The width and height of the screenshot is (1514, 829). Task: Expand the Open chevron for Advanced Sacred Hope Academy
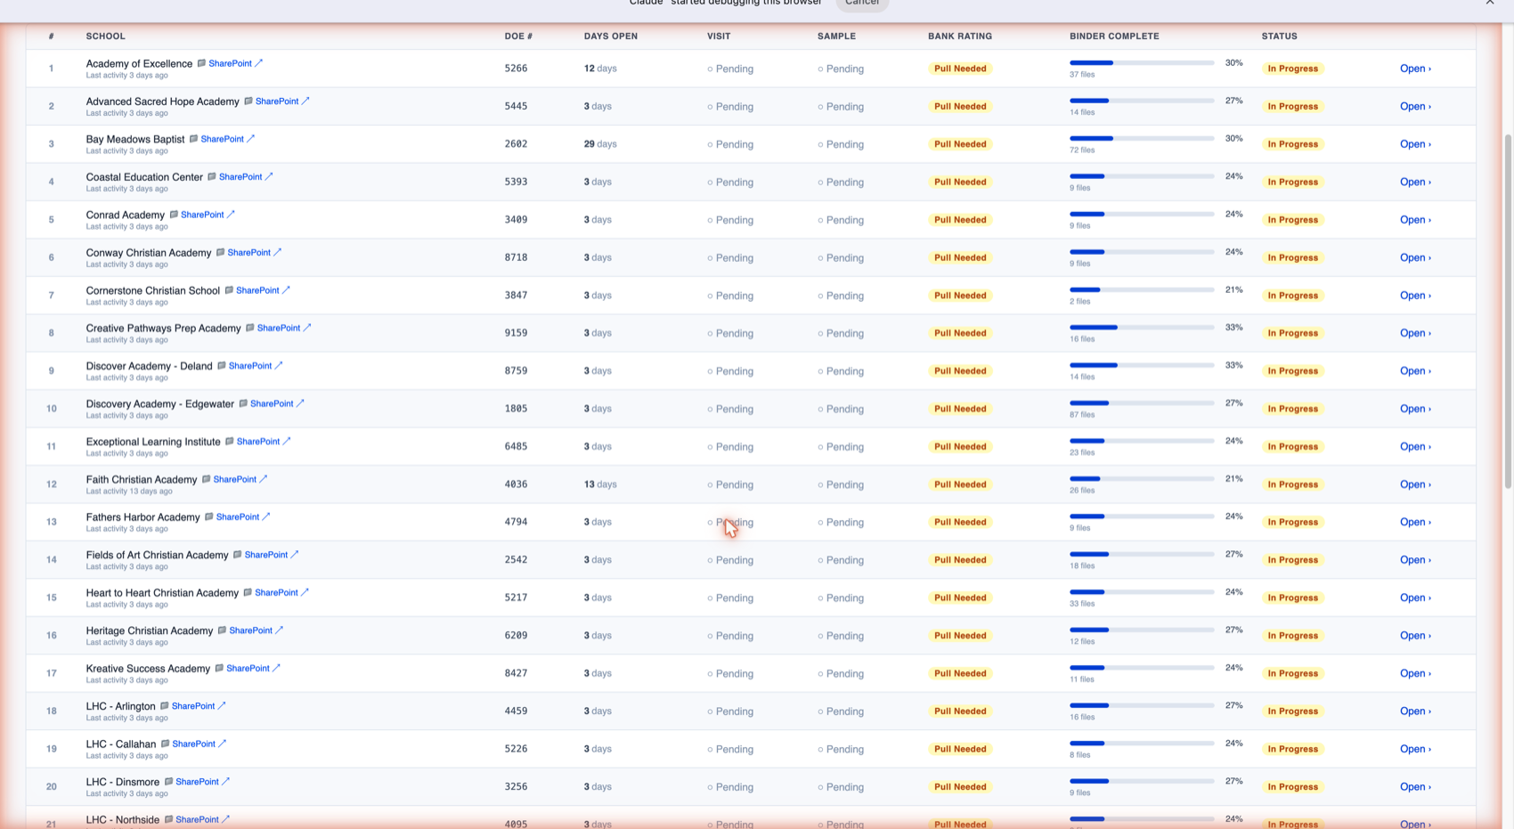(1415, 106)
